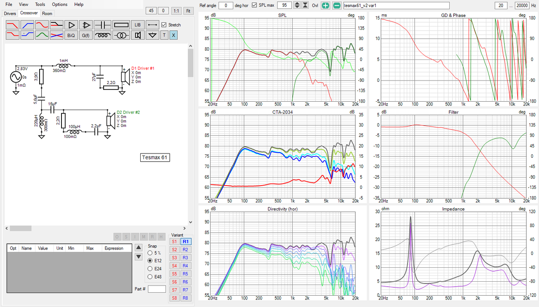539x307 pixels.
Task: Add an operational amplifier block
Action: 86,25
